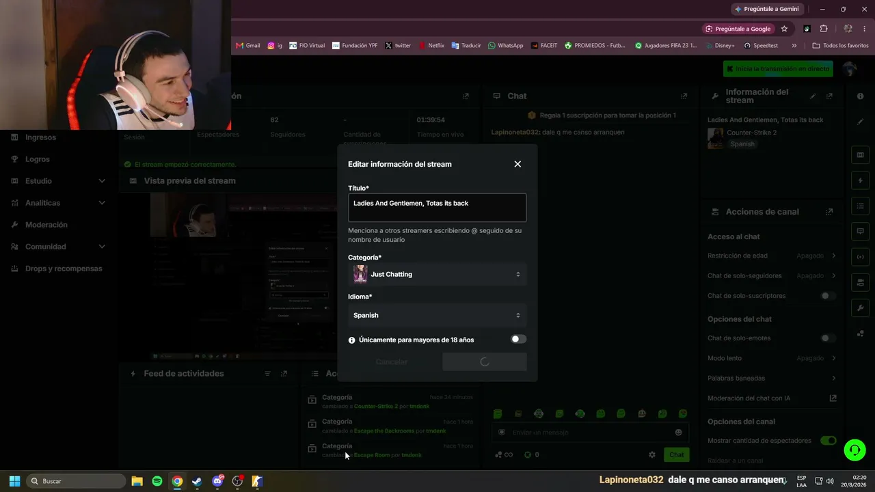Toggle Únicamente para mayores de 18 años
875x492 pixels.
pos(519,339)
